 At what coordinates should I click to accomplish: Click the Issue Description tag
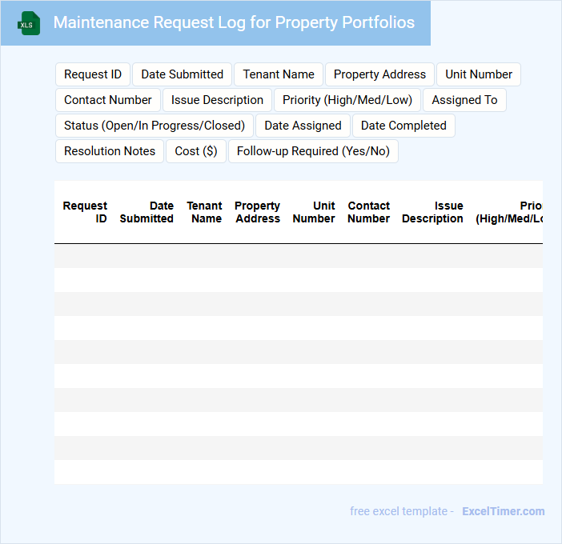217,100
